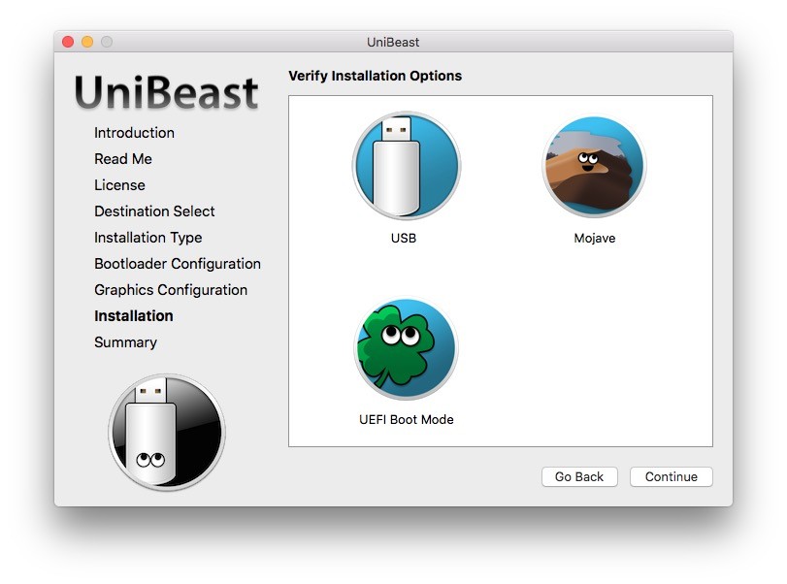
Task: Select the Graphics Configuration step
Action: click(171, 290)
